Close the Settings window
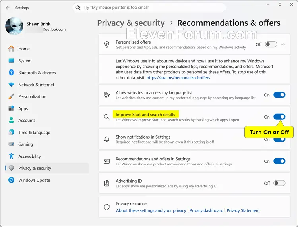 click(x=292, y=4)
